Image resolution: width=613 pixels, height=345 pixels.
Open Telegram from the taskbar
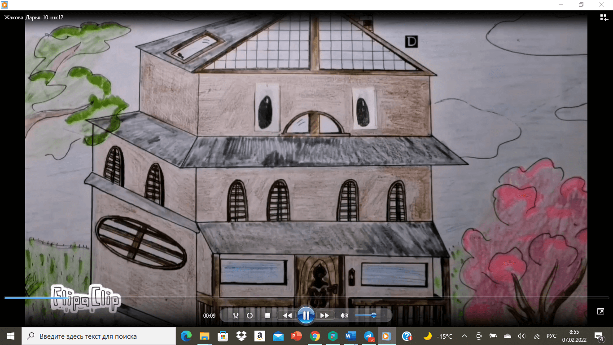pyautogui.click(x=369, y=336)
